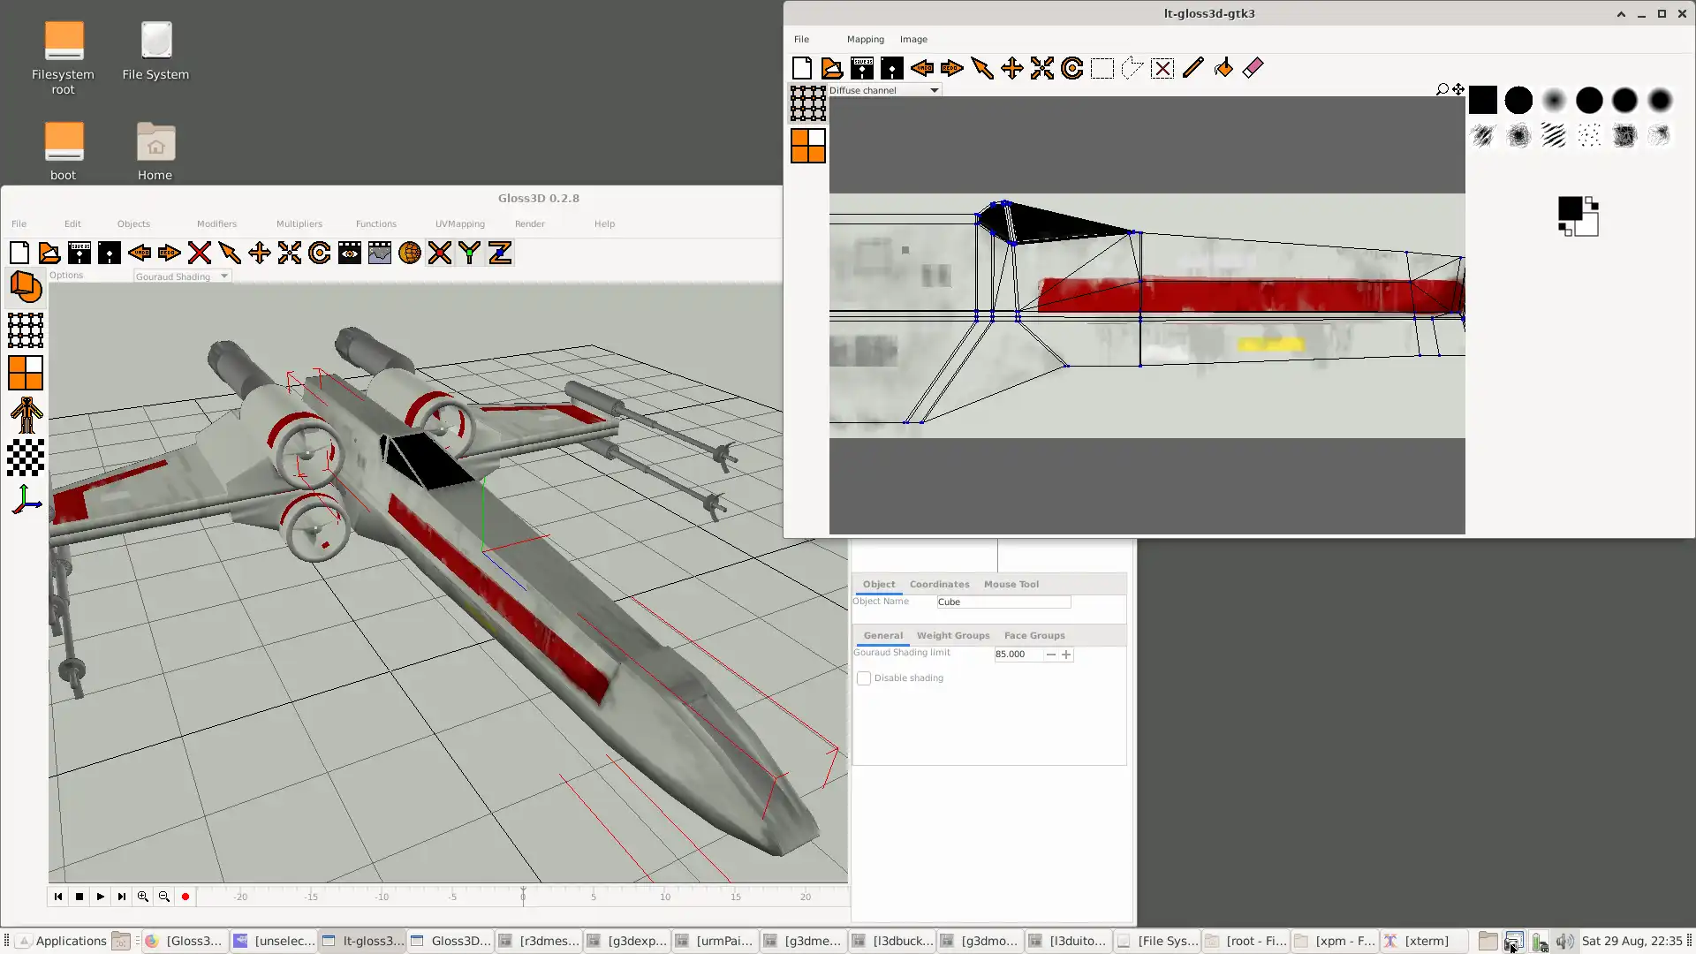Select the vertex selection mode icon

[25, 331]
